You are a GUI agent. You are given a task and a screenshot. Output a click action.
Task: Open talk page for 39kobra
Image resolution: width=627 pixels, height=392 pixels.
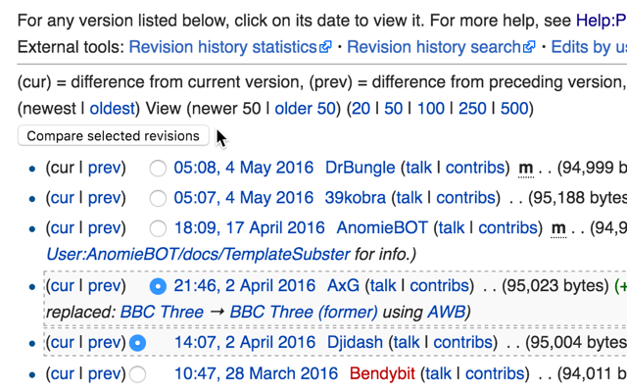410,198
